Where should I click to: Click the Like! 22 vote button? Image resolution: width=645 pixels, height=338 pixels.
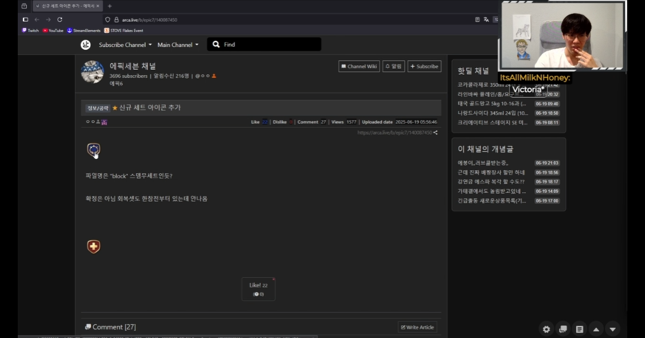[x=259, y=289]
